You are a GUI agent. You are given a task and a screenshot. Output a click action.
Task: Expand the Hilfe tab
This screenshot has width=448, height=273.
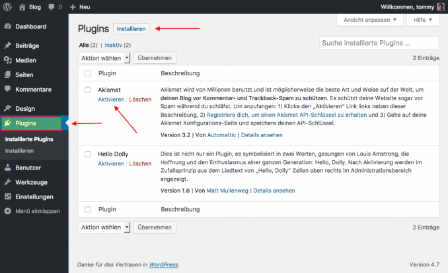point(423,20)
